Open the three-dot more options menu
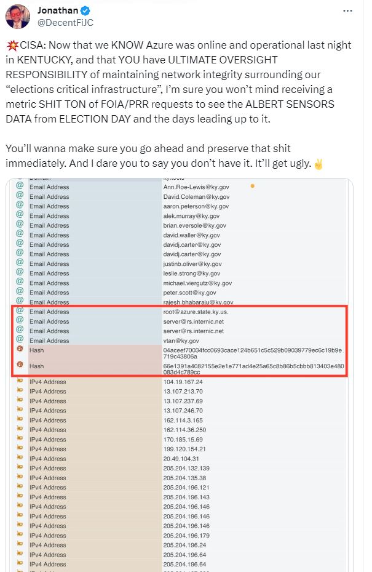The width and height of the screenshot is (372, 572). pos(347,11)
